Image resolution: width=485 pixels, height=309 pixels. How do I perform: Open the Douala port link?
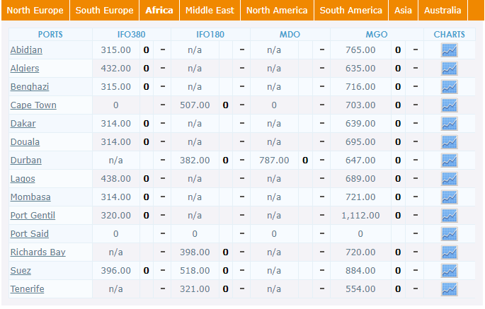[25, 142]
